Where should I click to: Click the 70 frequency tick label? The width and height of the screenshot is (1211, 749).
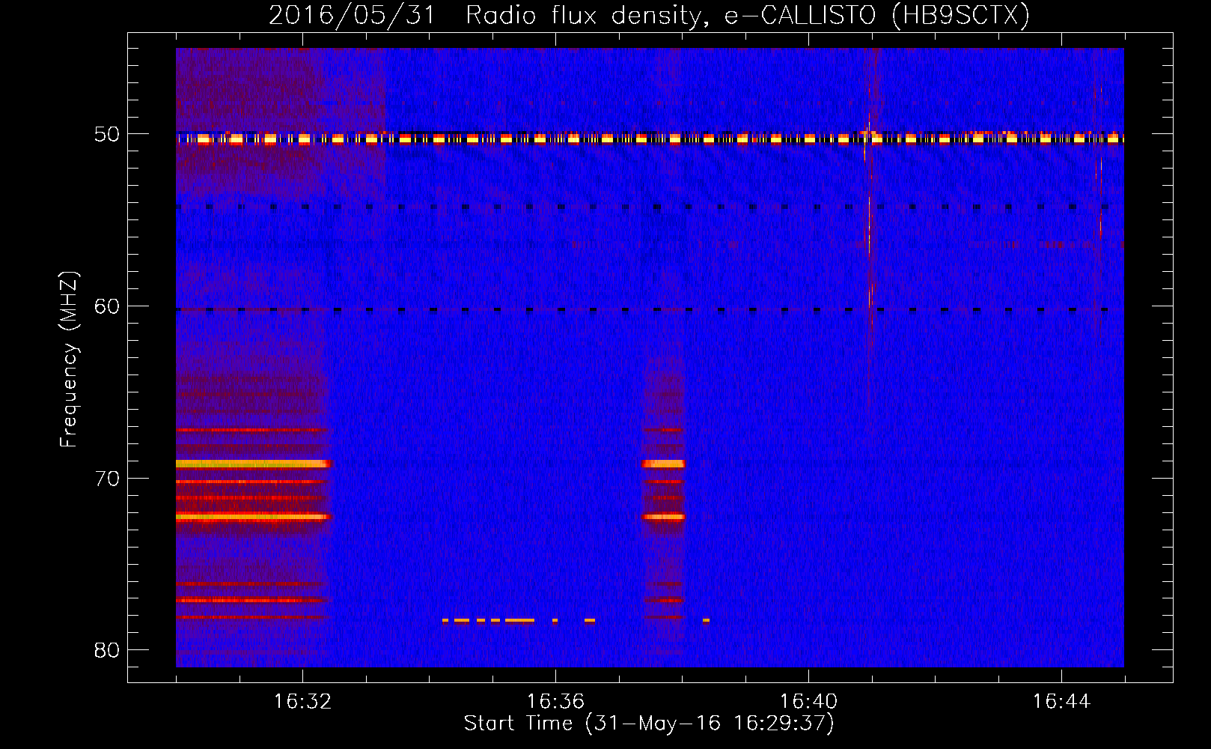(106, 479)
